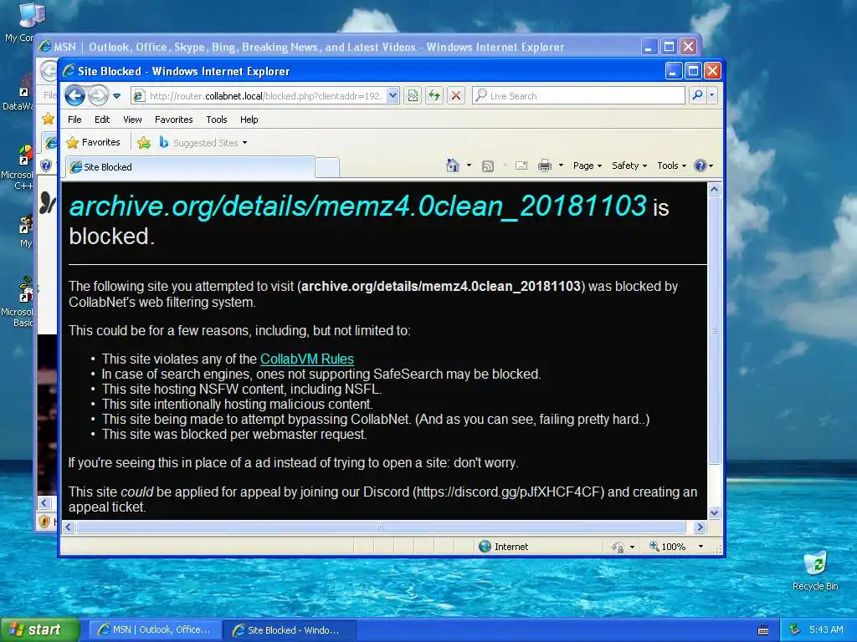Expand the zoom level dropdown arrow
Screen dimensions: 857x642
700,547
